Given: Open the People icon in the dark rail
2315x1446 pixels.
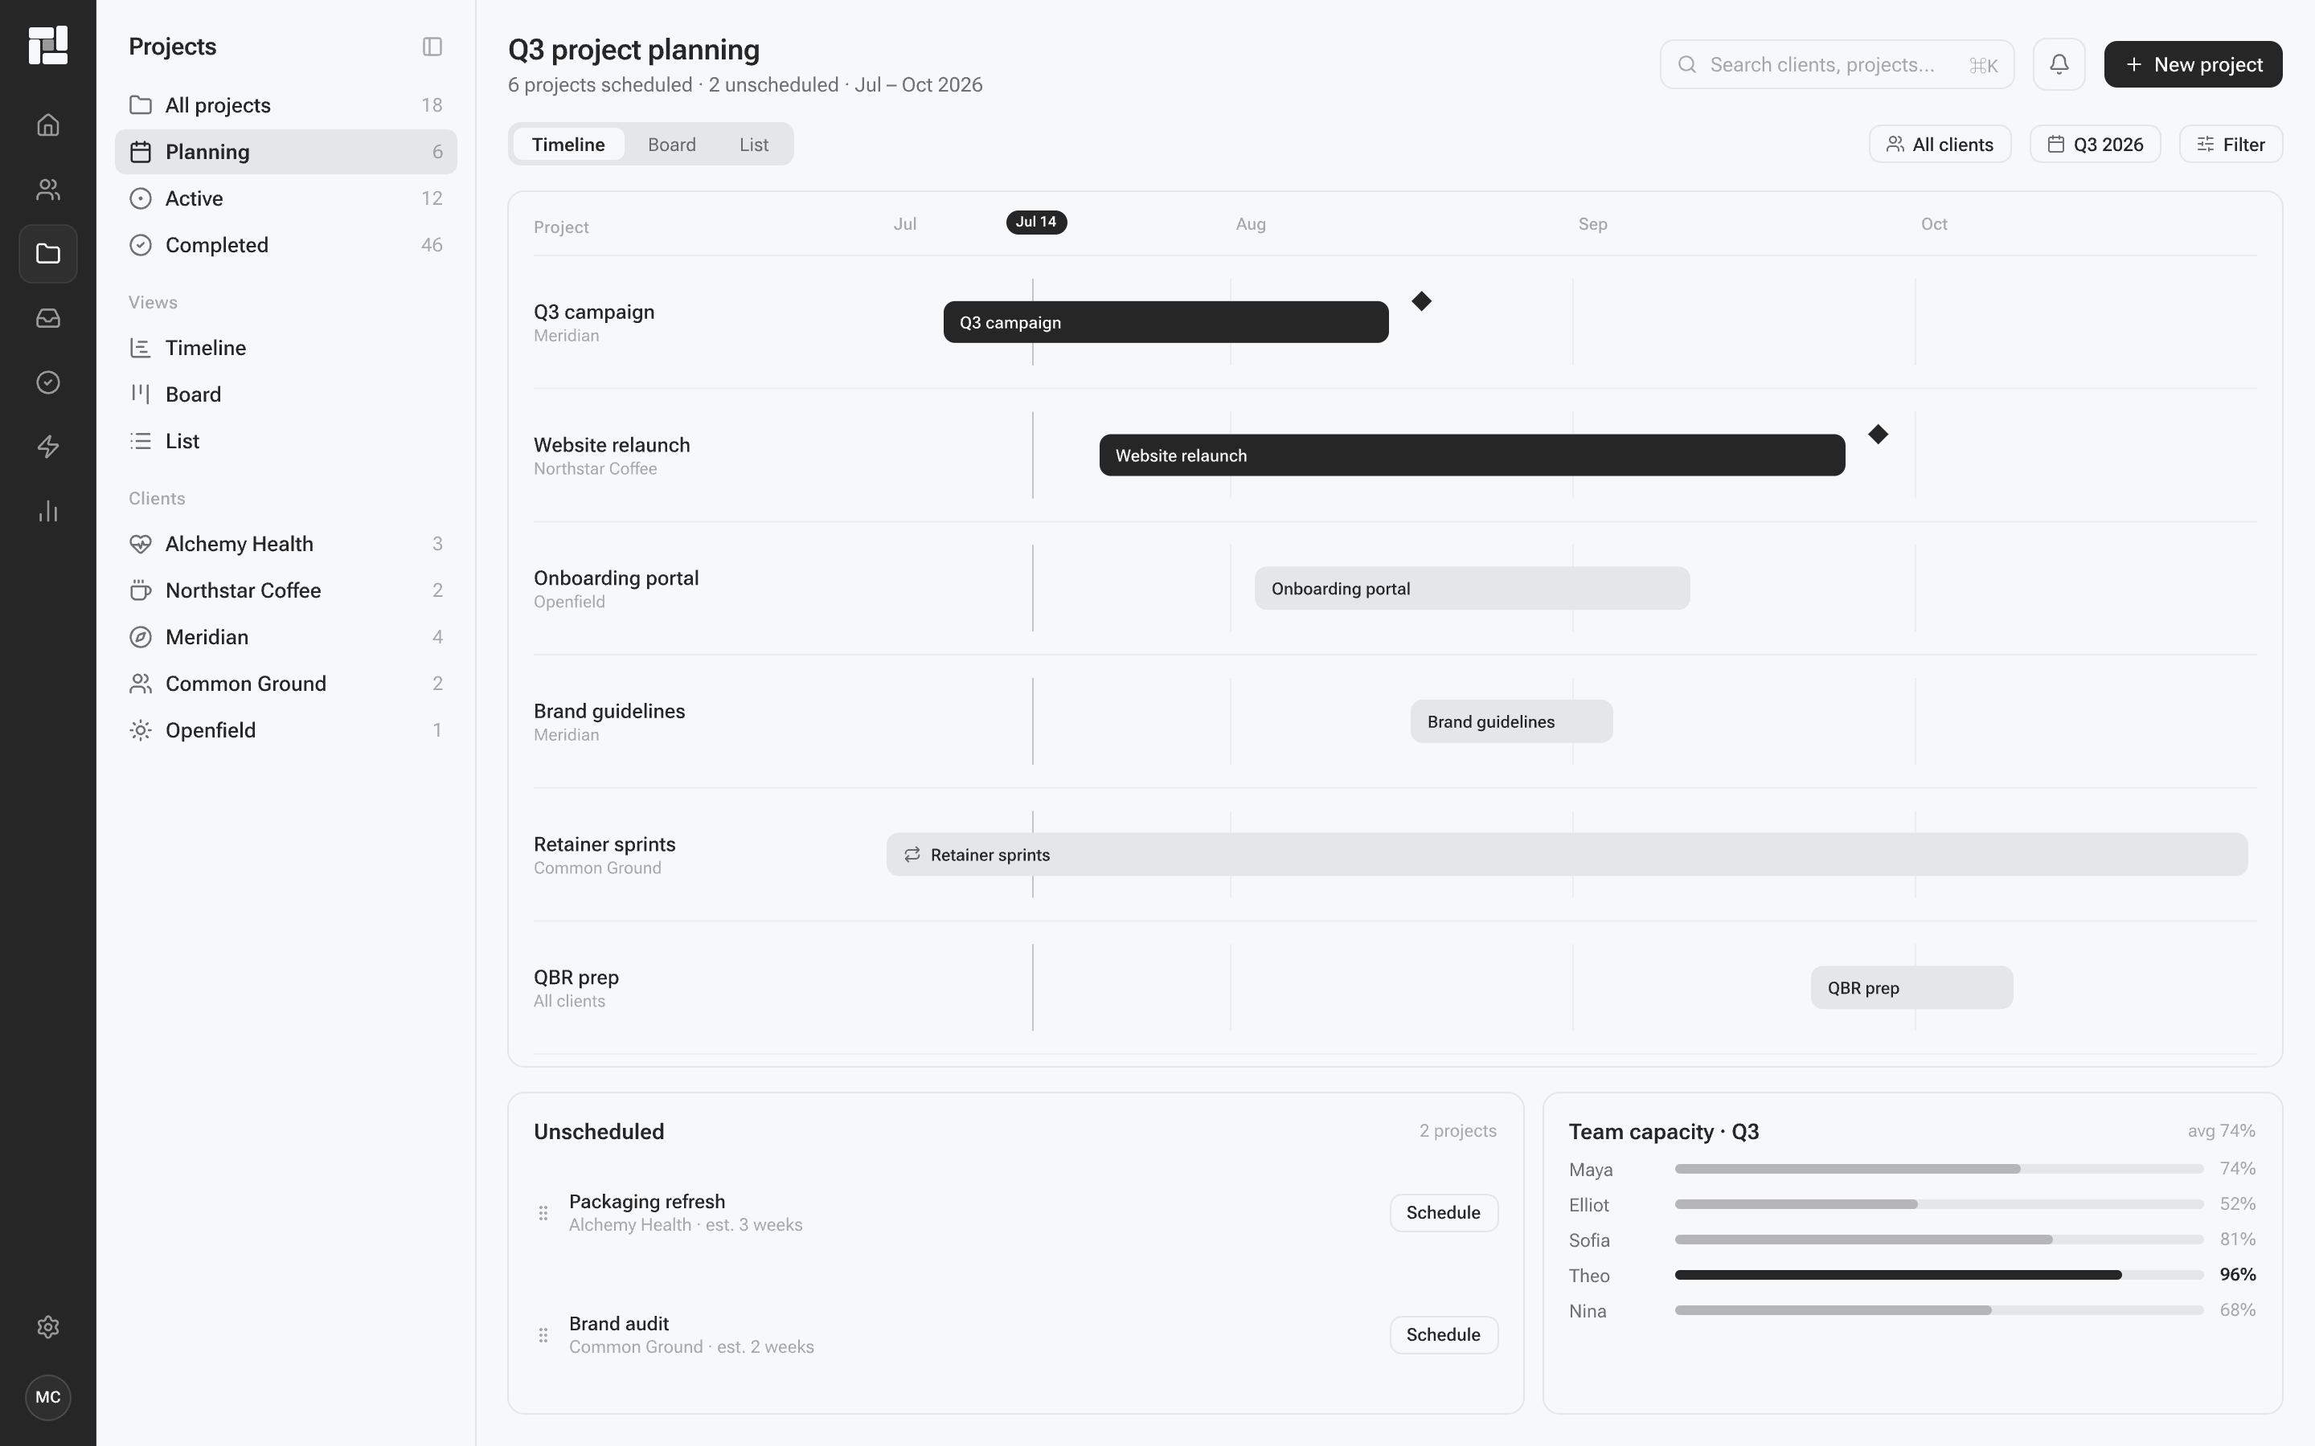Looking at the screenshot, I should (48, 190).
